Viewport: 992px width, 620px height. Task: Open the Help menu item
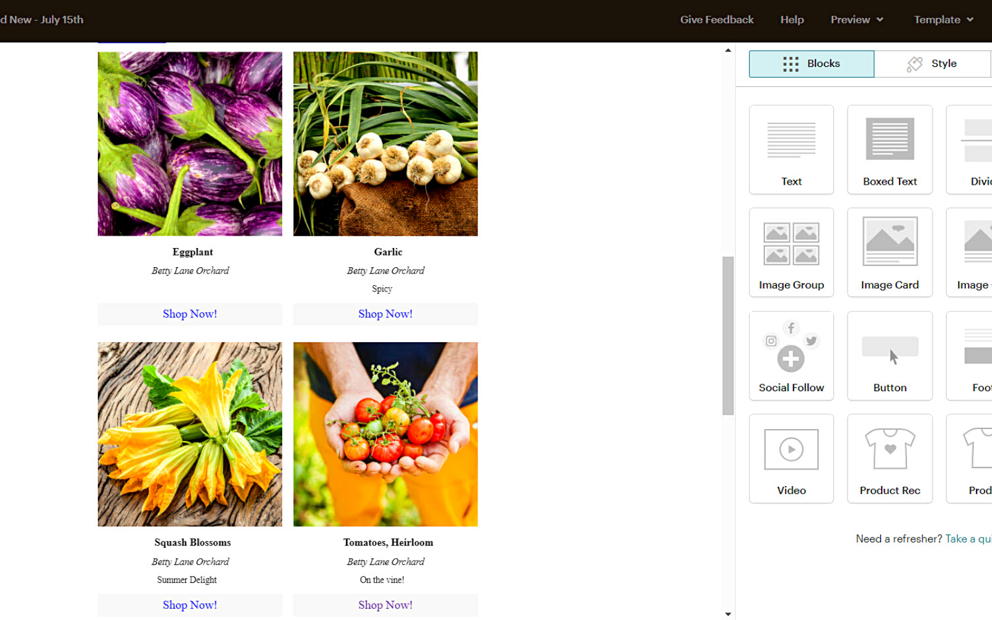(792, 20)
